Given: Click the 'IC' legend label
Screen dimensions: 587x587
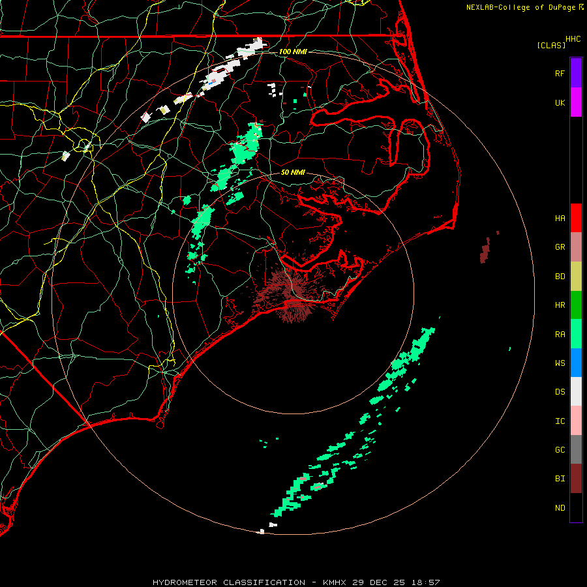Looking at the screenshot, I should click(560, 421).
